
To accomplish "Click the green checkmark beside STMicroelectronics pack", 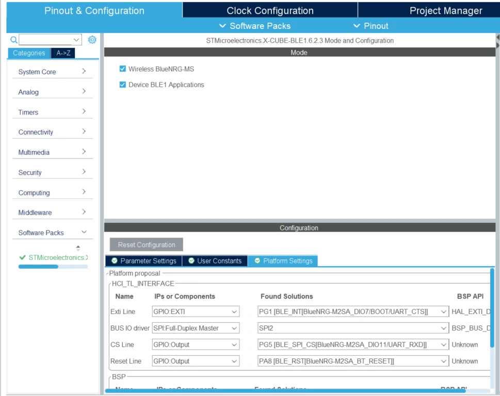I will 22,257.
